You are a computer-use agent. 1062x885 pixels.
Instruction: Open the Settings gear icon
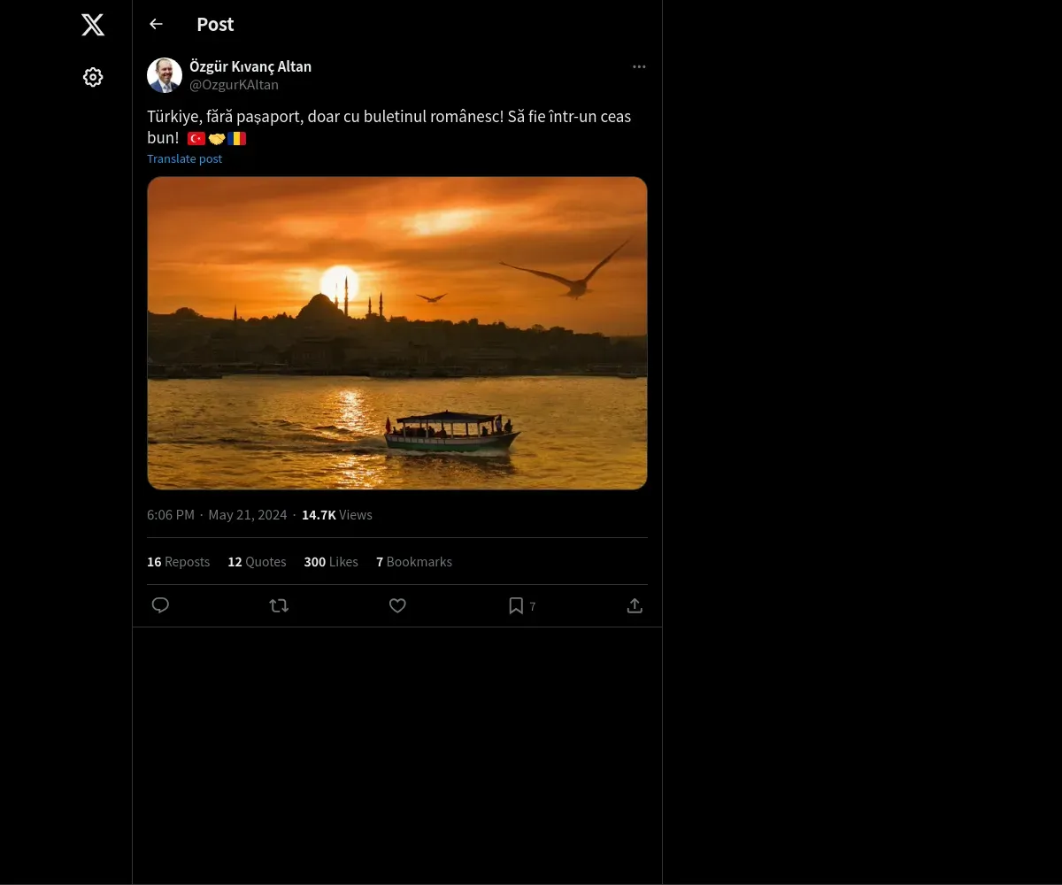pos(93,77)
